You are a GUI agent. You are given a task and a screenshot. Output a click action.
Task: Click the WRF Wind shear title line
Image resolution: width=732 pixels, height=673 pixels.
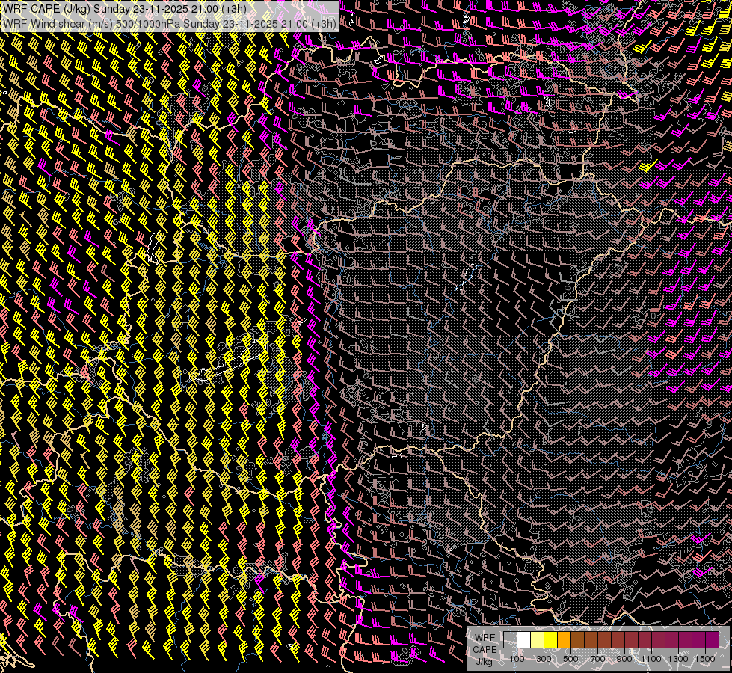point(169,23)
